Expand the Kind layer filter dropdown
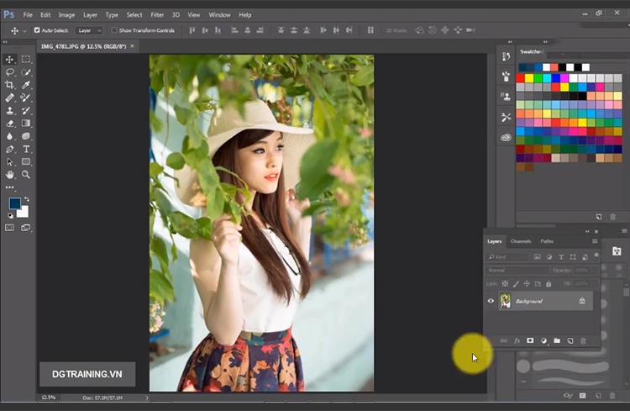This screenshot has width=630, height=411. click(x=510, y=256)
